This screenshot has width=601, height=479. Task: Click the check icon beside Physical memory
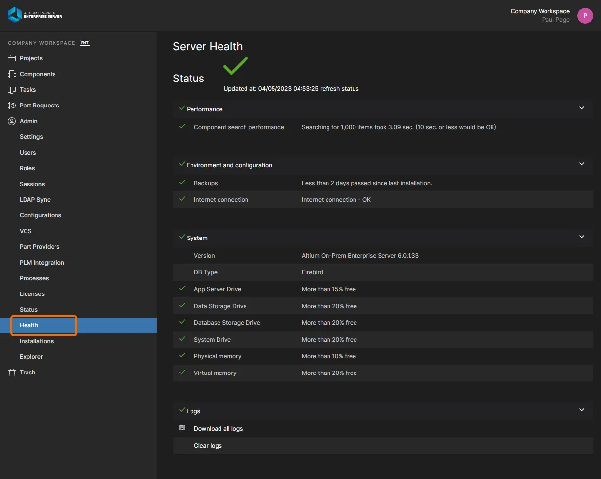182,355
